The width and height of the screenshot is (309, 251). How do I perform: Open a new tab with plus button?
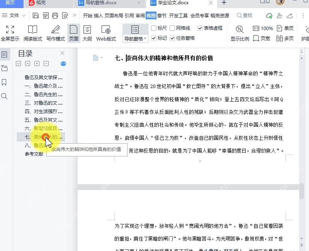click(224, 3)
